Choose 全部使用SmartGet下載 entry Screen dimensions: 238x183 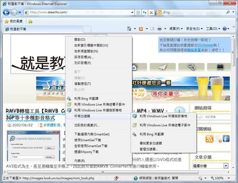coord(99,146)
